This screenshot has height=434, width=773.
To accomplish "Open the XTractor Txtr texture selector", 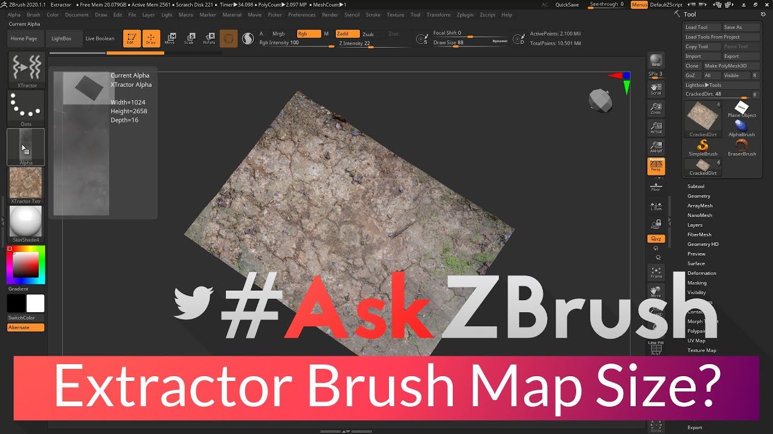I will tap(26, 185).
